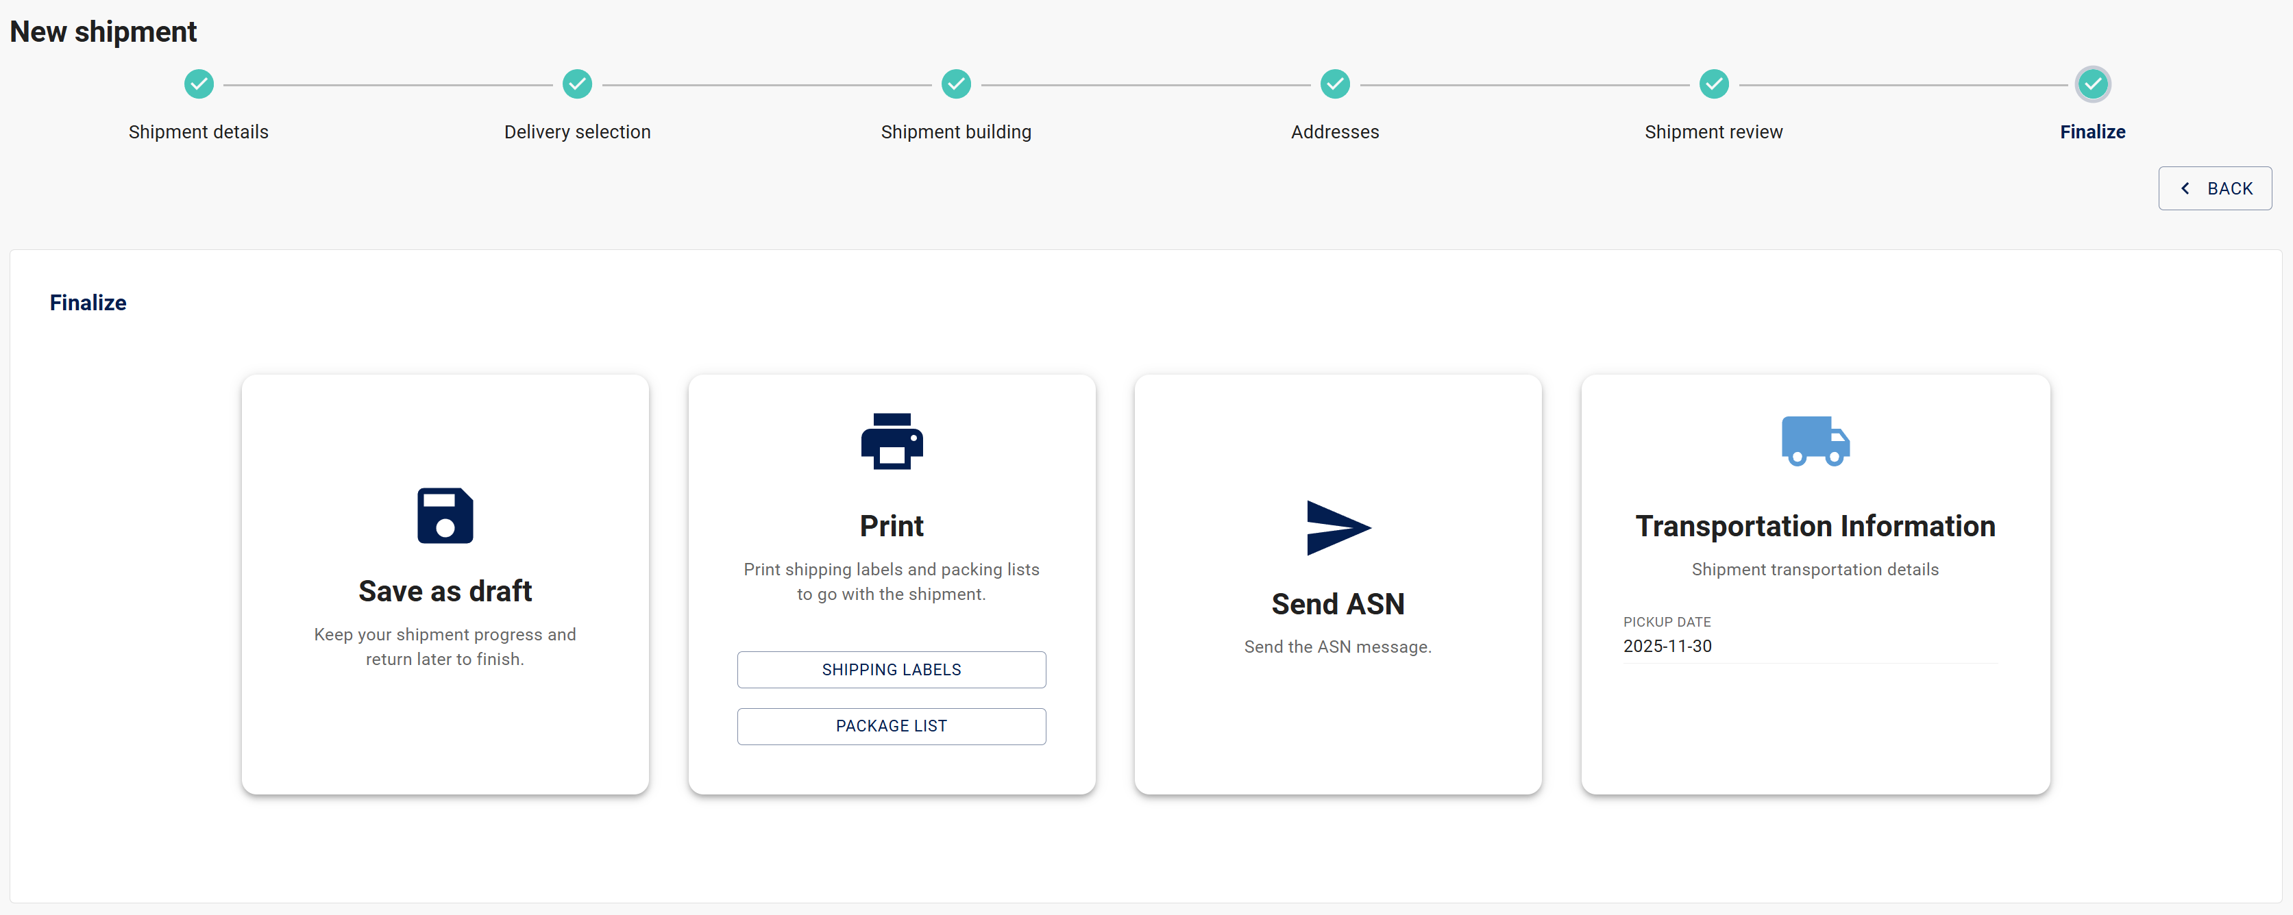This screenshot has height=915, width=2293.
Task: Print the SHIPPING LABELS
Action: [891, 670]
